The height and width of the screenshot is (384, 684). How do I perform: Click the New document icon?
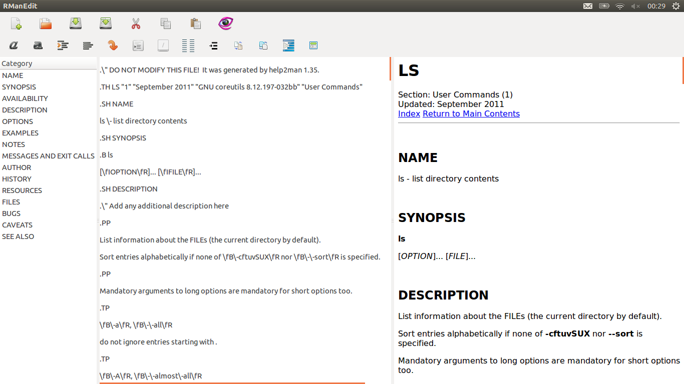click(x=16, y=23)
